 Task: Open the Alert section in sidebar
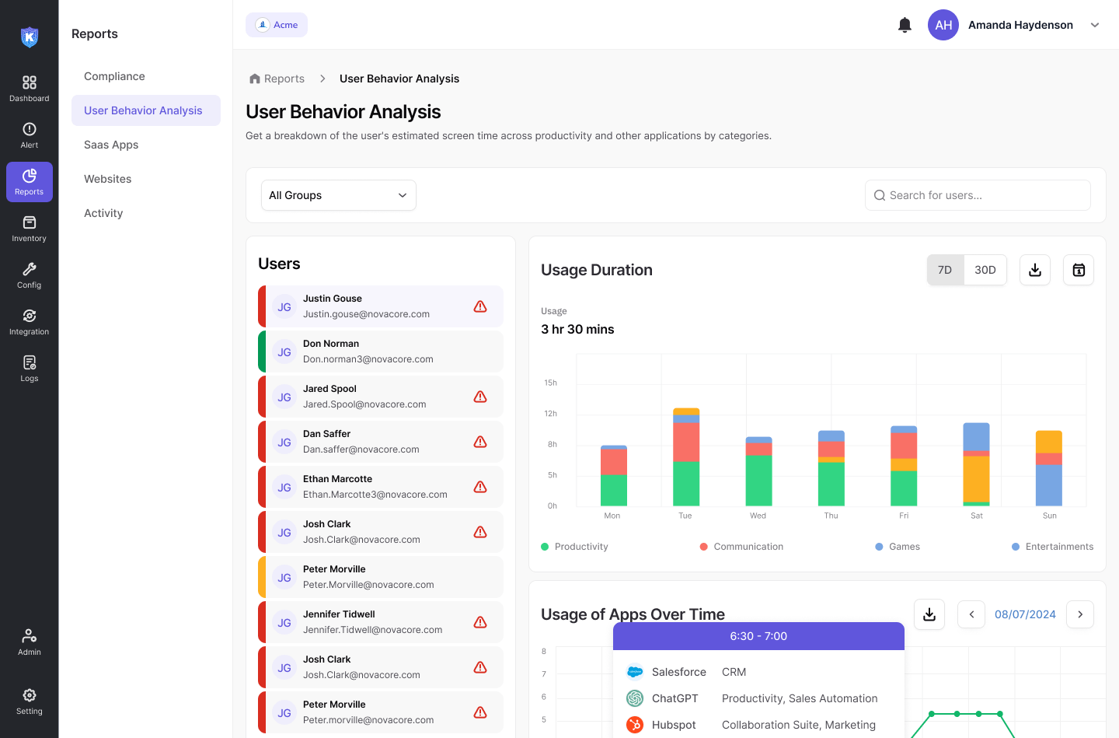[x=29, y=135]
